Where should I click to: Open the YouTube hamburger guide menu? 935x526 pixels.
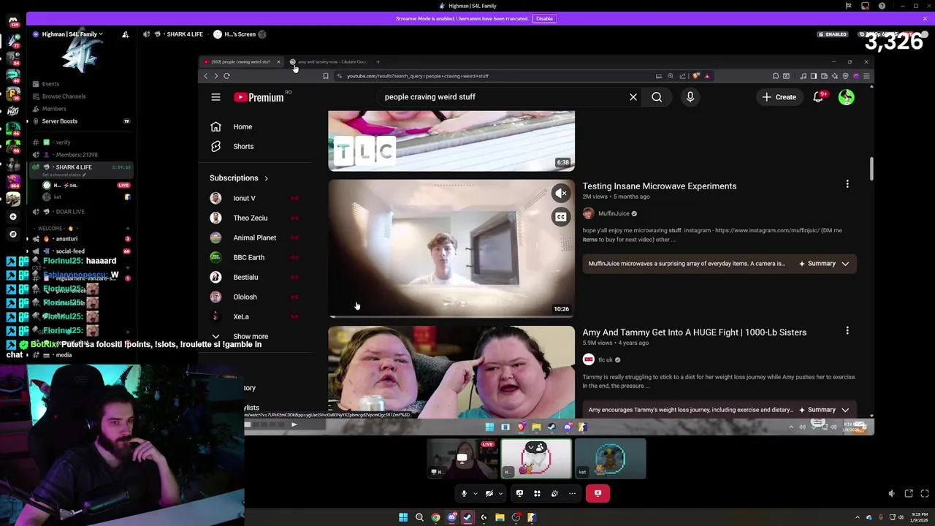pyautogui.click(x=215, y=97)
